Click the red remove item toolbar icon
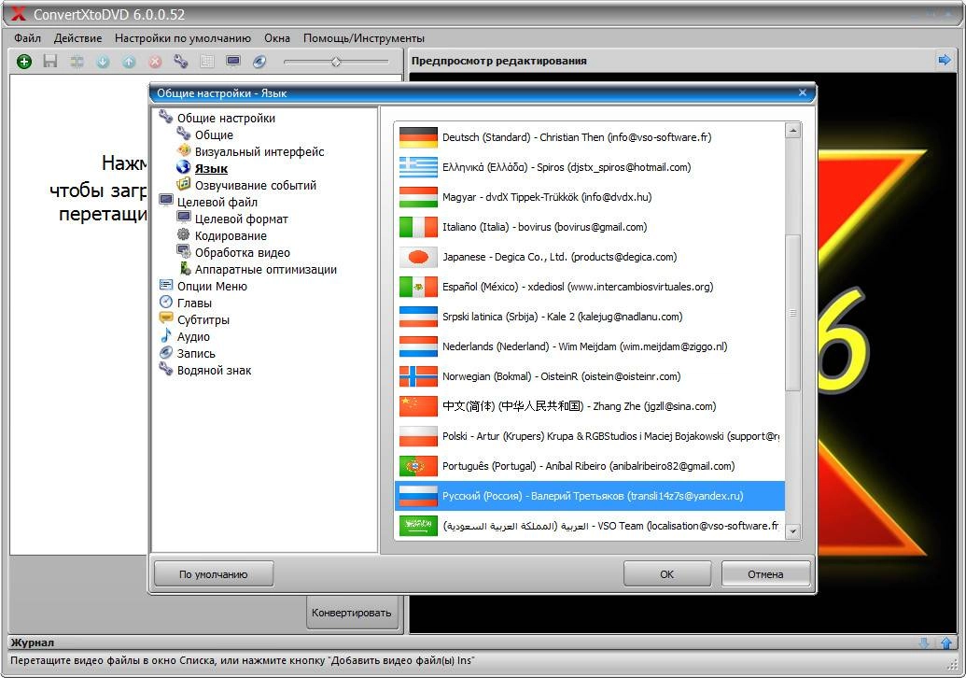The height and width of the screenshot is (678, 966). 155,61
